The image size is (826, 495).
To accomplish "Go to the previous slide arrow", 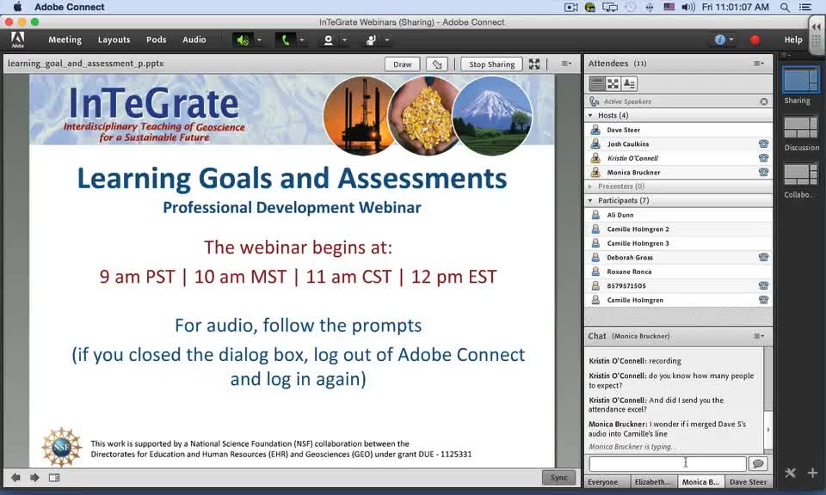I will [15, 478].
